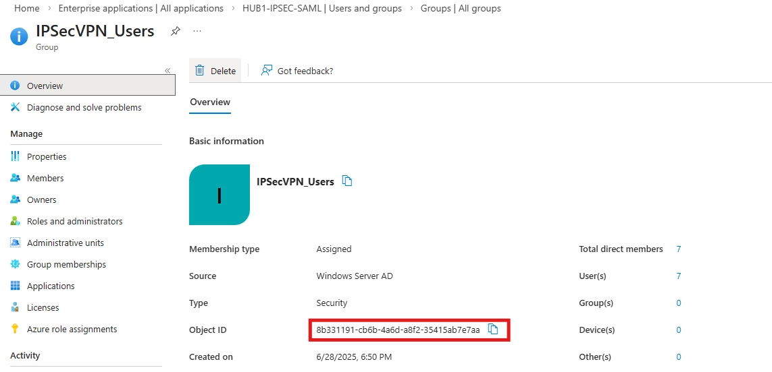Select the Object ID value text
Viewport: 772px width, 372px height.
click(398, 330)
